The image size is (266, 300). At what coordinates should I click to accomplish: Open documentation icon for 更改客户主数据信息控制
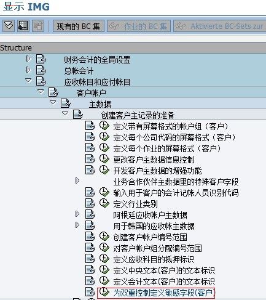90,159
